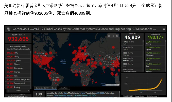The height and width of the screenshot is (102, 172).
Task: Click the 18,700 recovered Germany entry
Action: pyautogui.click(x=155, y=54)
